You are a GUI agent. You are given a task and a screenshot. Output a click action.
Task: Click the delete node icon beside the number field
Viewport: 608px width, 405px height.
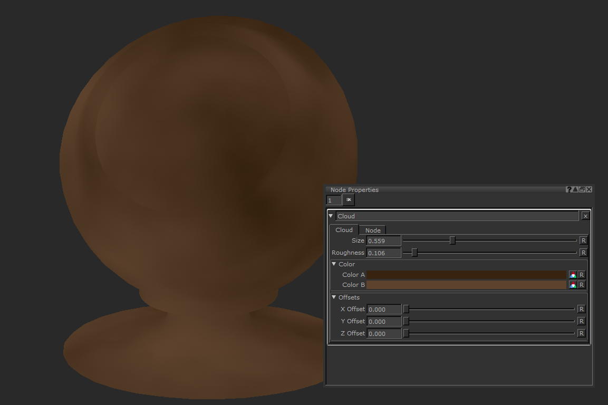[x=349, y=200]
